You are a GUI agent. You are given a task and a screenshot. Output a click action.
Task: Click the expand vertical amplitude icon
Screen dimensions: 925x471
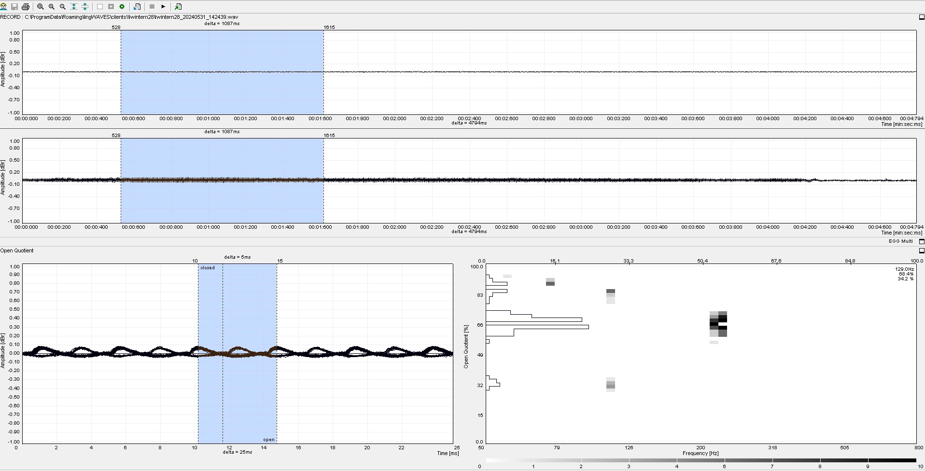point(74,7)
